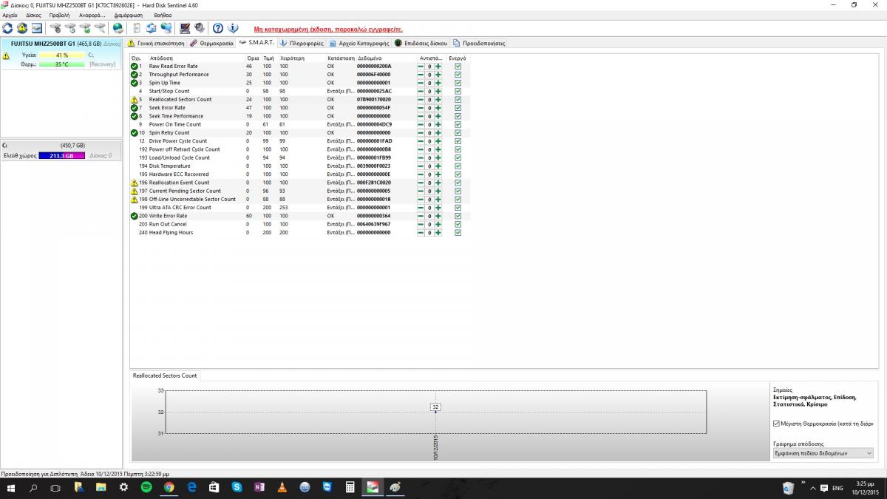Click the warning icon of Off-Line Uncorrectable Sector Count
Viewport: 887px width, 499px height.
pyautogui.click(x=135, y=199)
